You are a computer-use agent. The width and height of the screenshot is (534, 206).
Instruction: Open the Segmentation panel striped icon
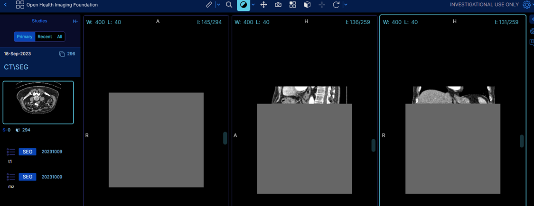532,31
